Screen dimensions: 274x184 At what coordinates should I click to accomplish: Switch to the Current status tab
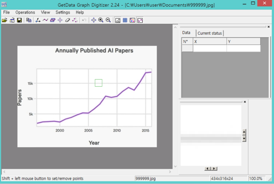pyautogui.click(x=210, y=33)
